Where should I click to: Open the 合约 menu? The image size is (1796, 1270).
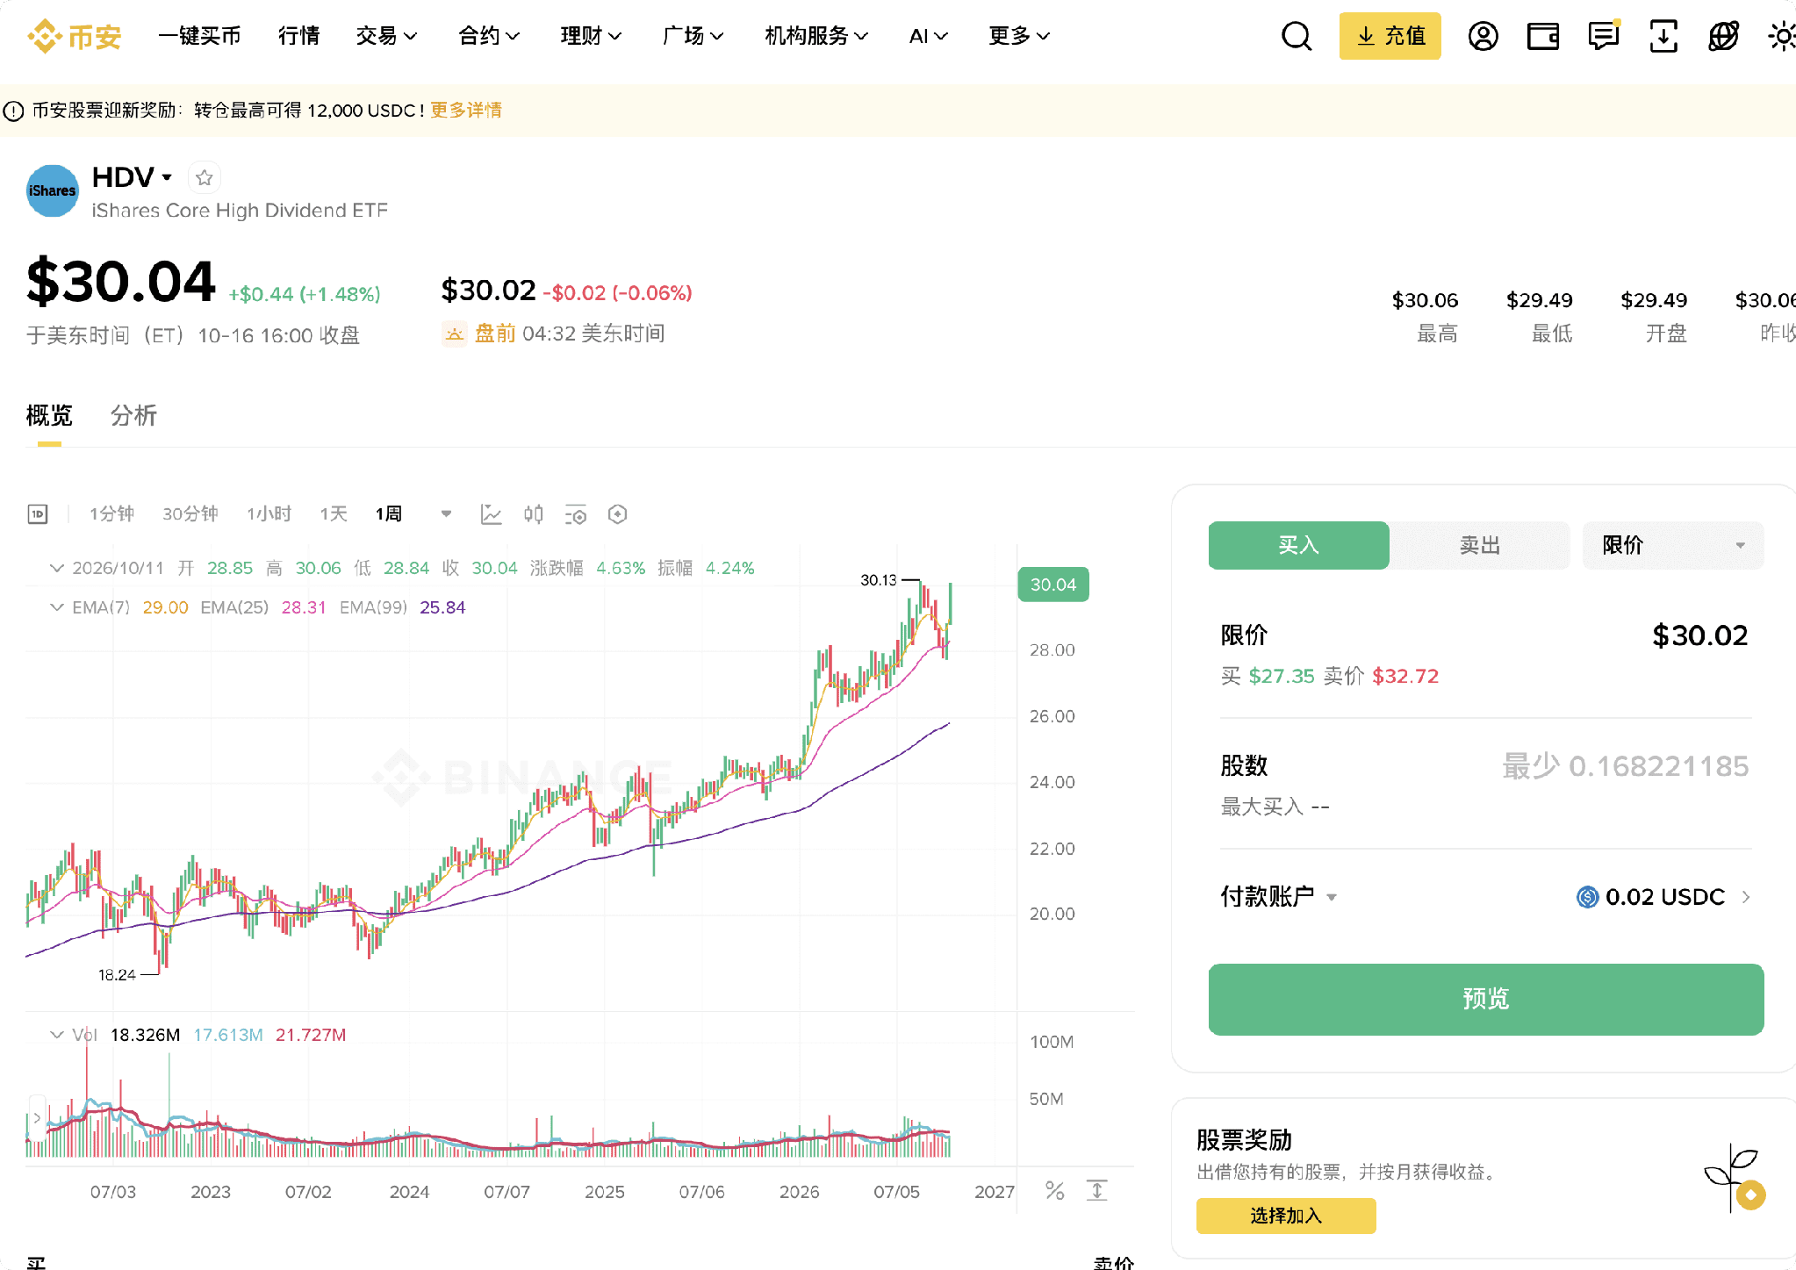point(489,36)
